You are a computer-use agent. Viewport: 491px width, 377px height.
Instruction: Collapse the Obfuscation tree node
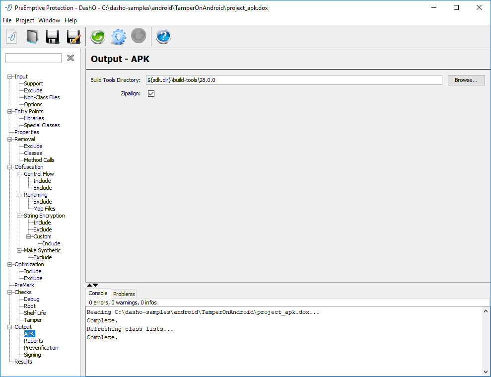pos(9,167)
